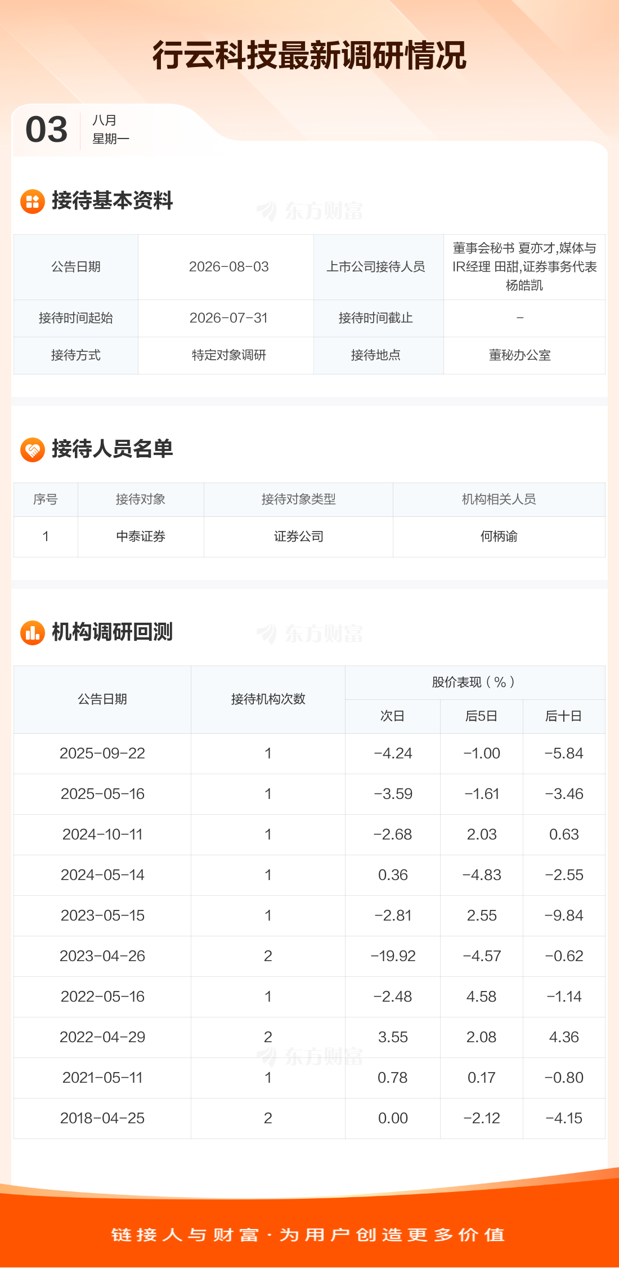Click the 特定对象调研 reception method cell

coord(229,355)
